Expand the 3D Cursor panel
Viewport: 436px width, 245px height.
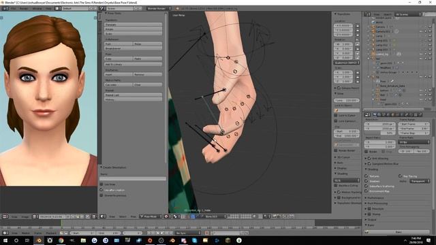coord(335,157)
